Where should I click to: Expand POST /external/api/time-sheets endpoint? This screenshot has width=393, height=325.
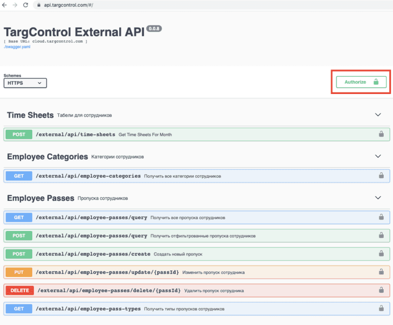pos(196,134)
